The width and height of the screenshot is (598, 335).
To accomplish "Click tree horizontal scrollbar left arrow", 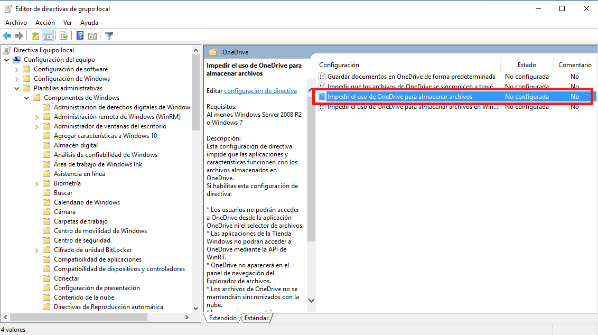I will 5,317.
